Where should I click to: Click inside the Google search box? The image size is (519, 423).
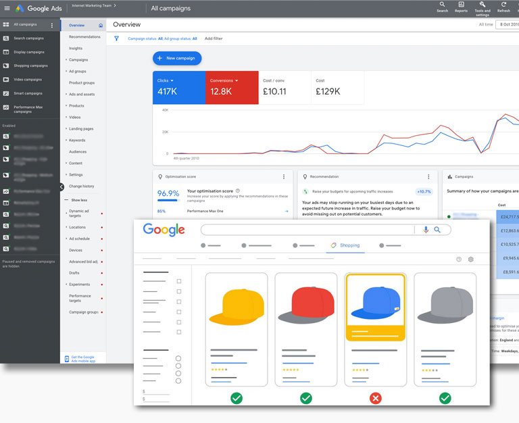(307, 230)
